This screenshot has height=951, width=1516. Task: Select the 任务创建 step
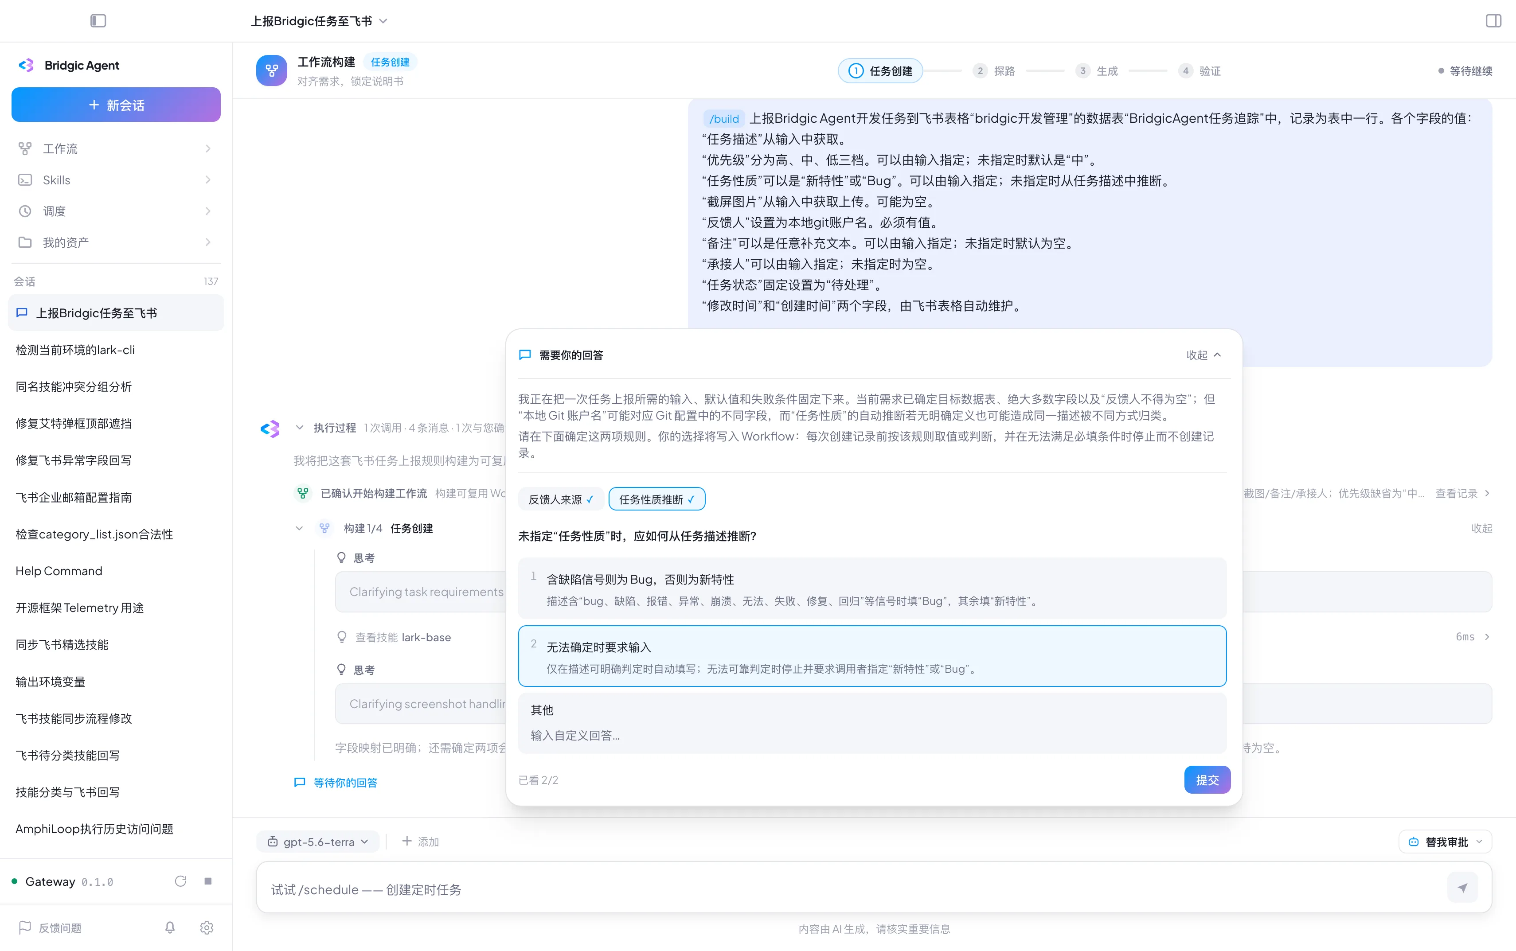pos(880,70)
